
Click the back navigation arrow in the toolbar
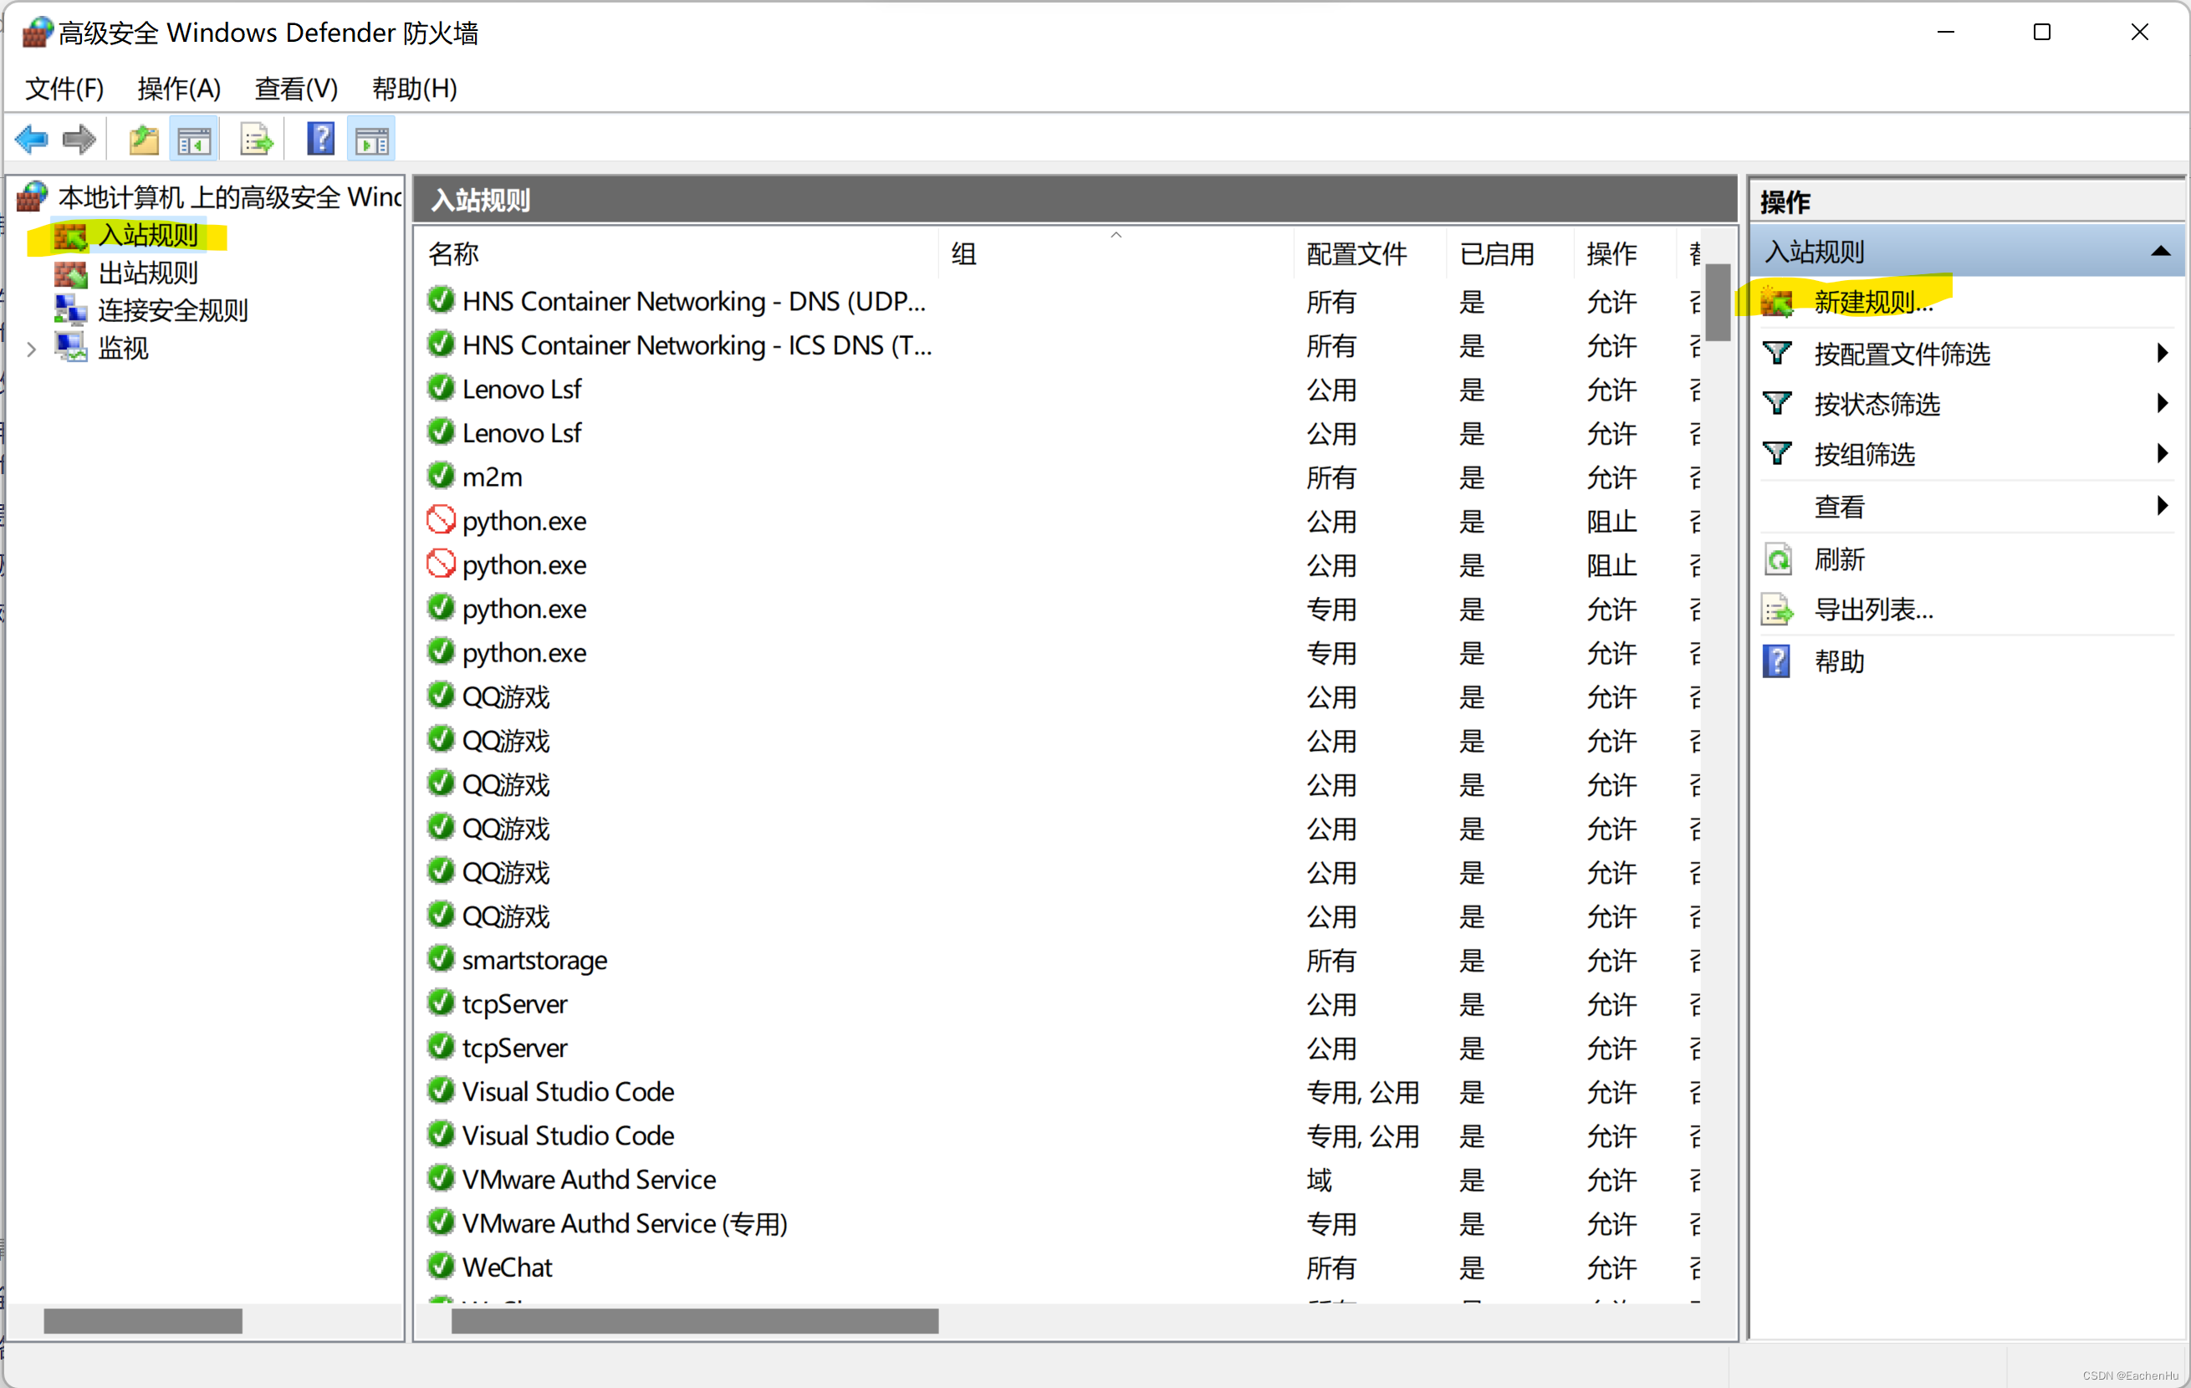(31, 138)
